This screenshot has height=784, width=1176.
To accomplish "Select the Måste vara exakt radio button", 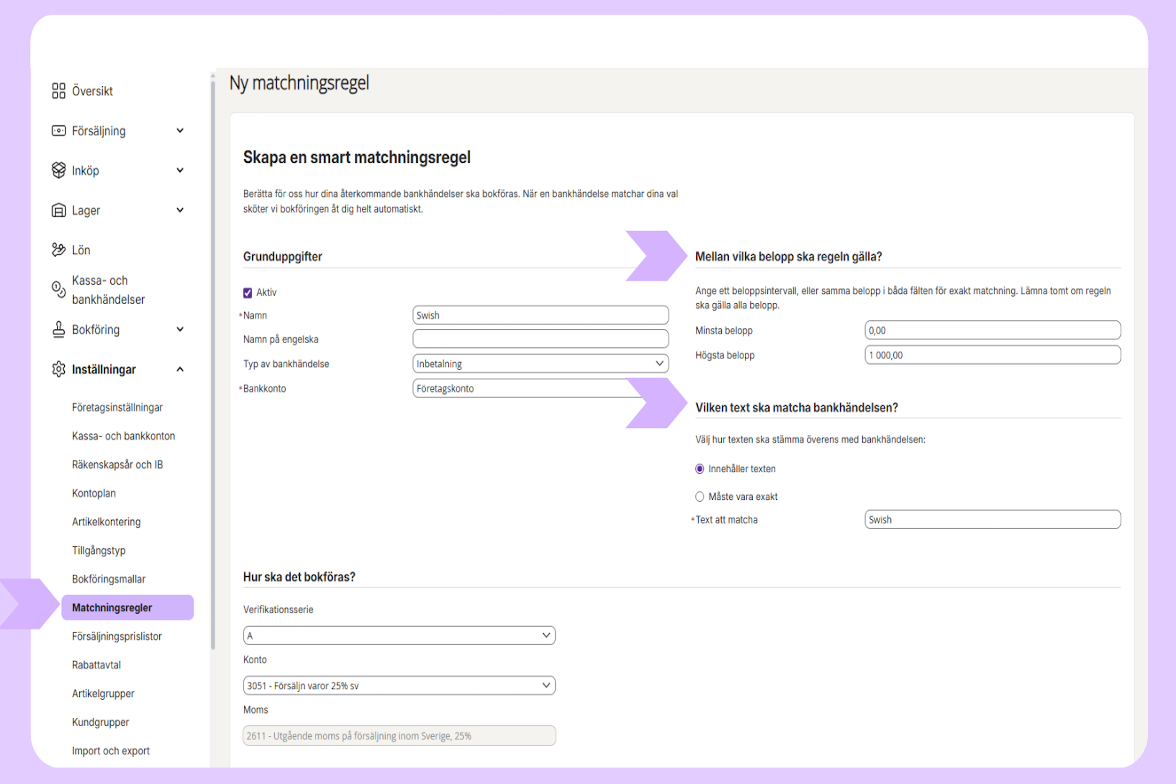I will pyautogui.click(x=700, y=496).
